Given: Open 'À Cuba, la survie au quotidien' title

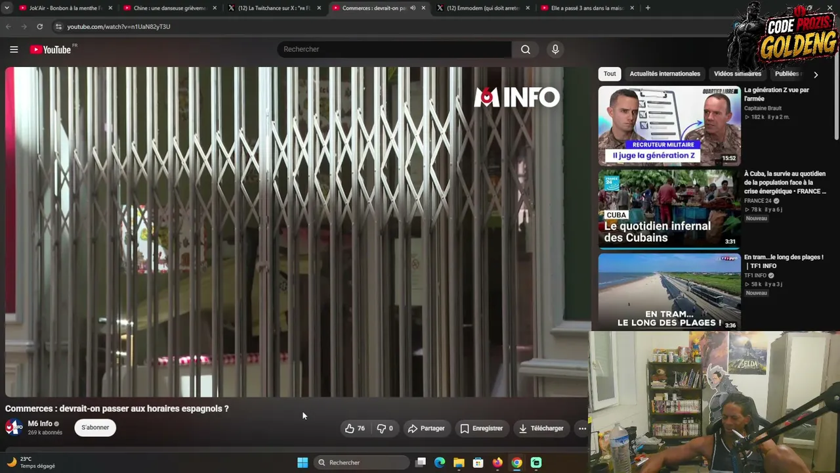Looking at the screenshot, I should click(x=785, y=183).
